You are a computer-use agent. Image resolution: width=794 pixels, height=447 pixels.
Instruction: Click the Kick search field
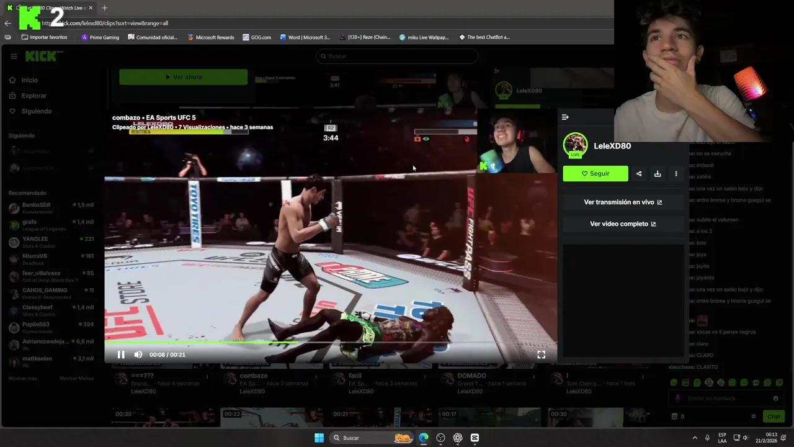coord(397,56)
